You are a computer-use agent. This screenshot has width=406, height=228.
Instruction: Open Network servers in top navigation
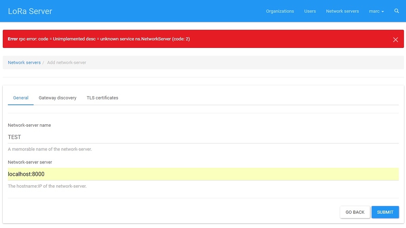(342, 11)
